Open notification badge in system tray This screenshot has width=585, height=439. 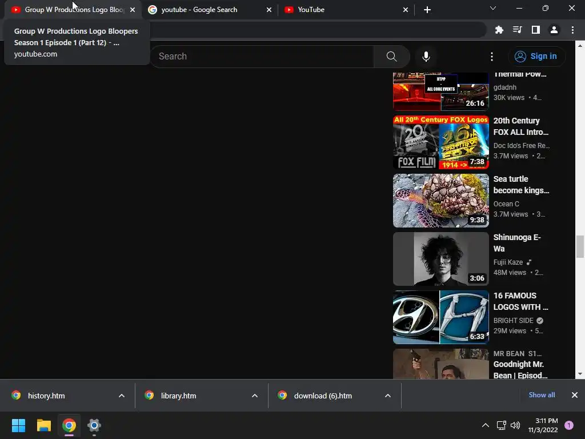pos(569,425)
